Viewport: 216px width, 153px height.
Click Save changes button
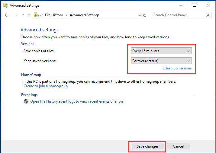pos(147,146)
